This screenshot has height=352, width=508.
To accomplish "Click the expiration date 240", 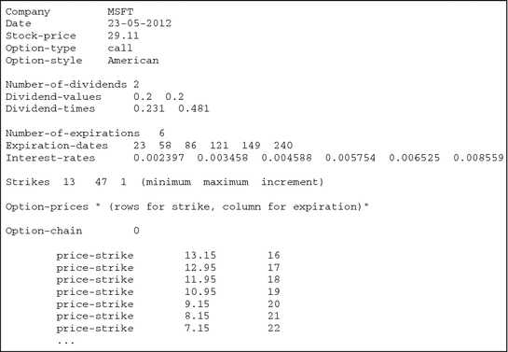I will pos(283,146).
